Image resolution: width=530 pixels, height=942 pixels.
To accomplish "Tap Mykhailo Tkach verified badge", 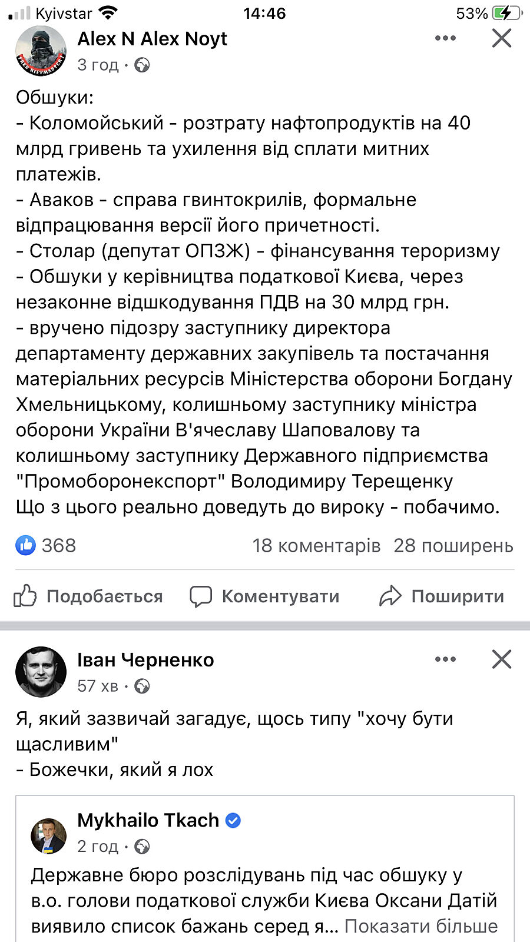I will [233, 820].
